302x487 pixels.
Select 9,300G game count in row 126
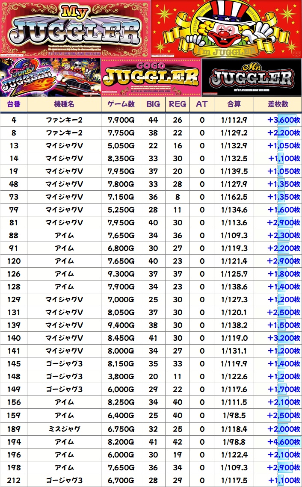click(121, 274)
